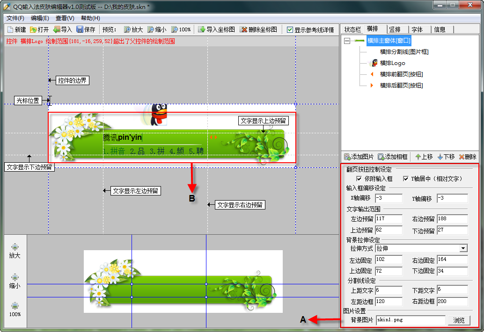This screenshot has height=332, width=484.
Task: Click the skin background thumbnail in bottom panel
Action: tap(183, 281)
